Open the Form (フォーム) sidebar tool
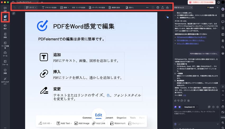225x129 pixels. pos(5,63)
